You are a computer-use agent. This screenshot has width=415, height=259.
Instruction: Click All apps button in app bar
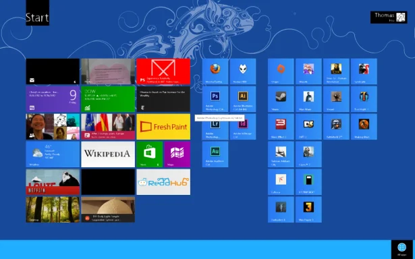402,249
